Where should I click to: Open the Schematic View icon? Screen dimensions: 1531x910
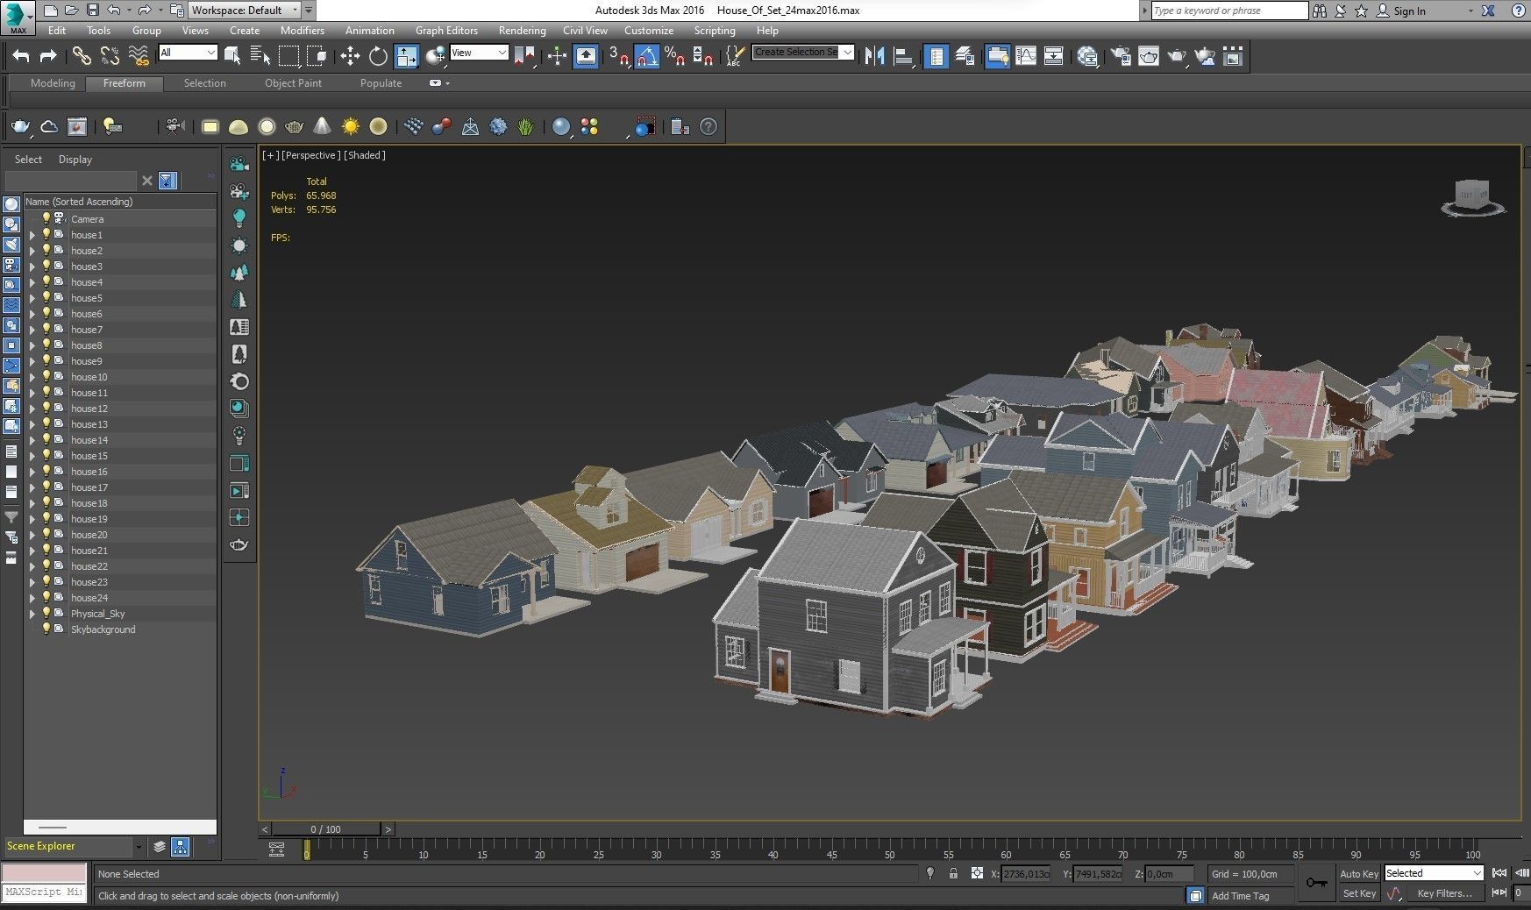1054,56
